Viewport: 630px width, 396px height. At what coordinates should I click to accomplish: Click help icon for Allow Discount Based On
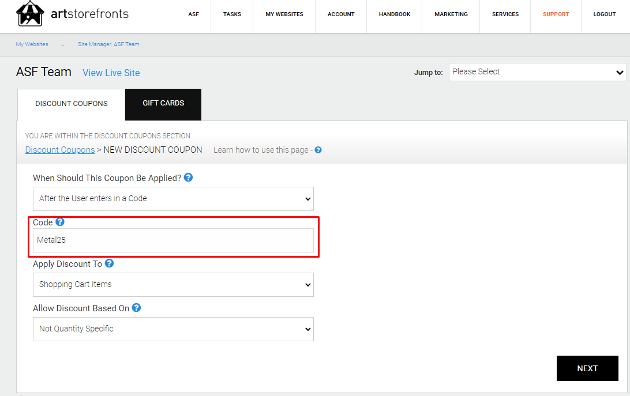(137, 308)
